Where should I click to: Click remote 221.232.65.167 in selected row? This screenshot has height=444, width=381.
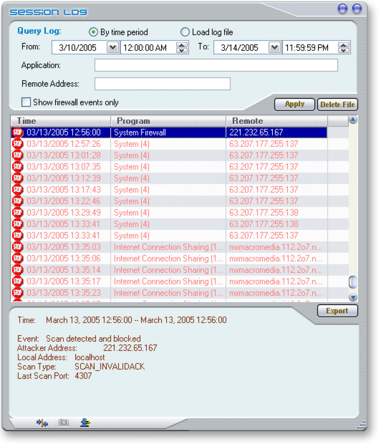256,132
